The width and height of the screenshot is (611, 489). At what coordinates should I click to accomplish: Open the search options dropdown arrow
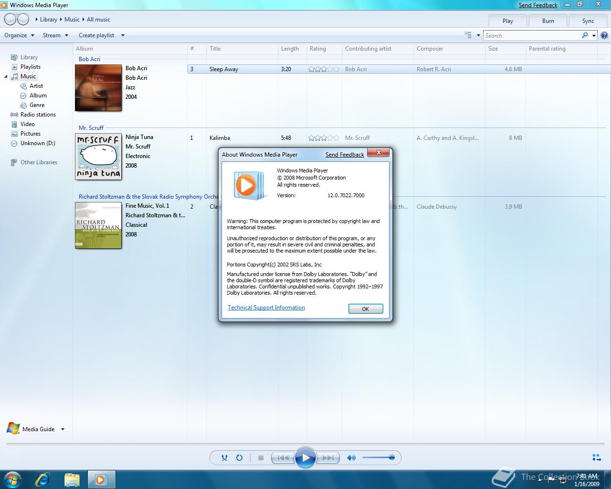[x=594, y=35]
